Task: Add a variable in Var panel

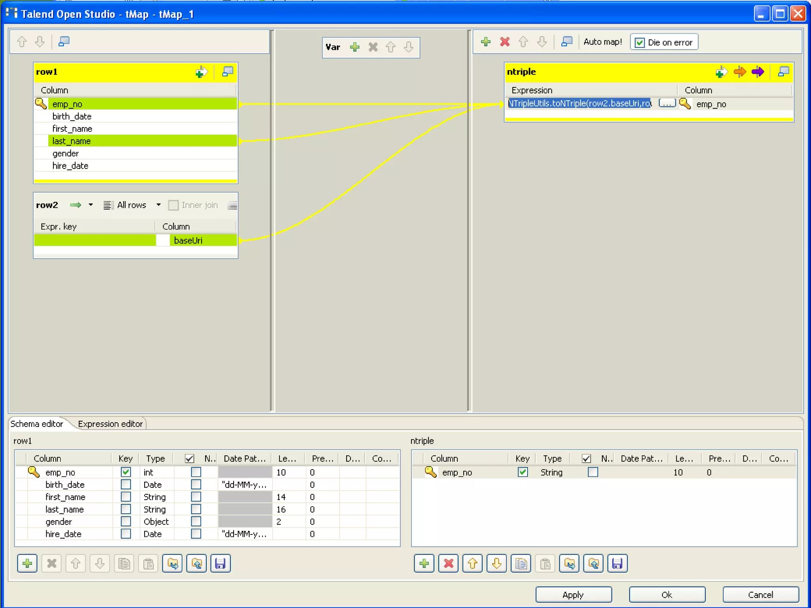Action: [x=354, y=47]
